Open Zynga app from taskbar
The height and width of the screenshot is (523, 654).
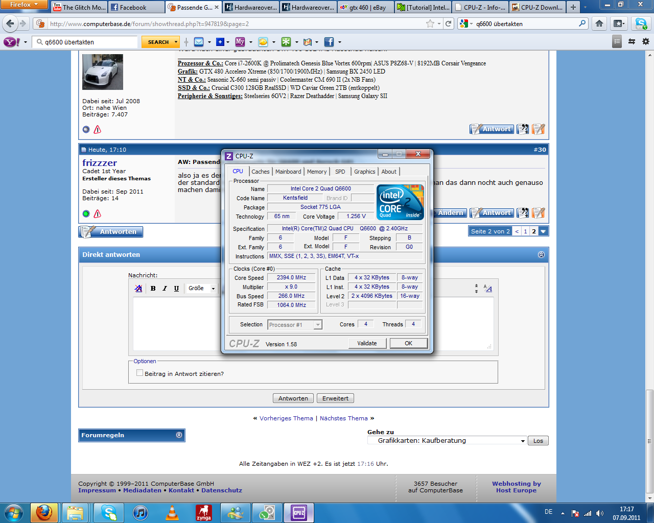coord(204,512)
